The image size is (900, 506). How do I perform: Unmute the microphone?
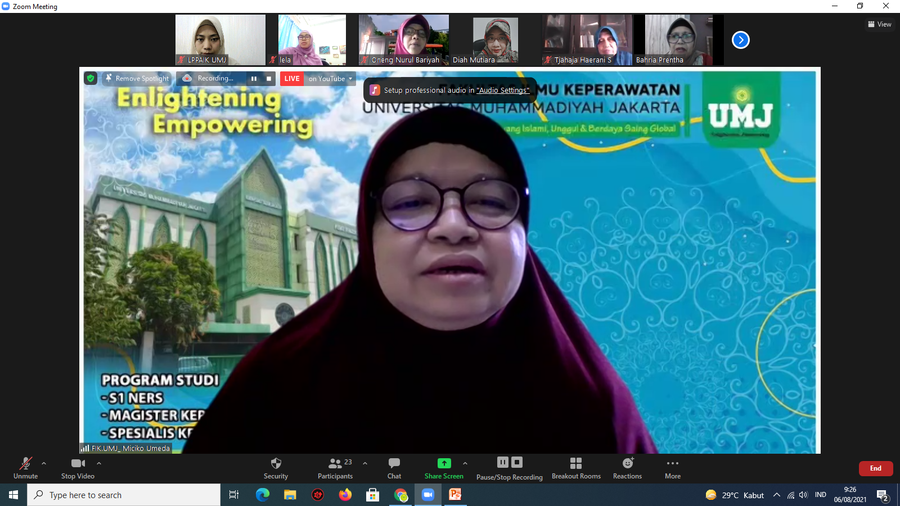tap(25, 468)
